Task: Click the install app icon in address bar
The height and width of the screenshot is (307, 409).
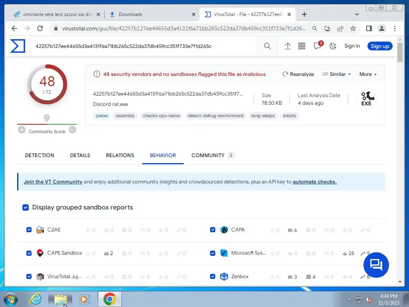Action: pos(328,28)
